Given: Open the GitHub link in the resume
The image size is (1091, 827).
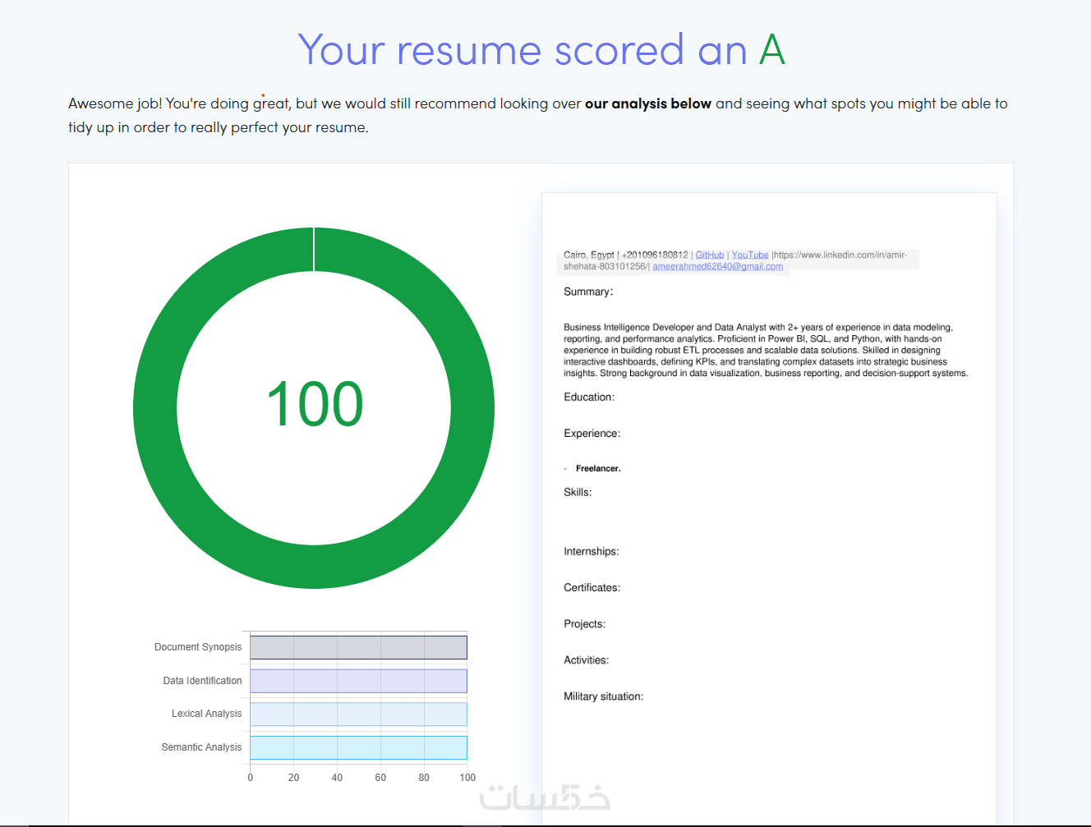Looking at the screenshot, I should pos(710,255).
